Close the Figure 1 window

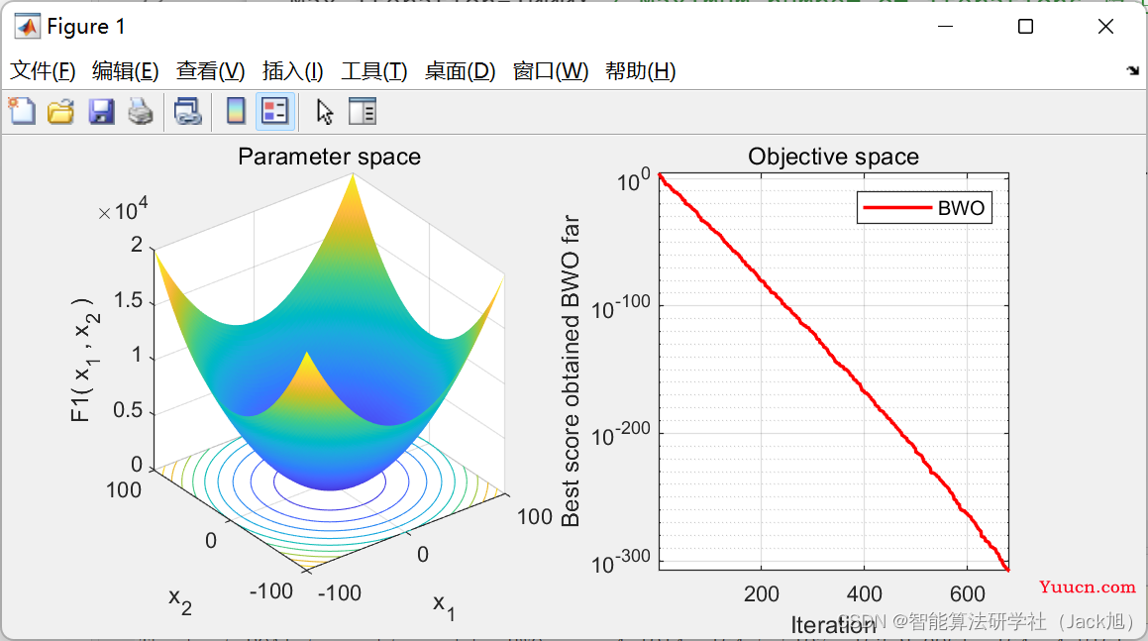pos(1105,27)
